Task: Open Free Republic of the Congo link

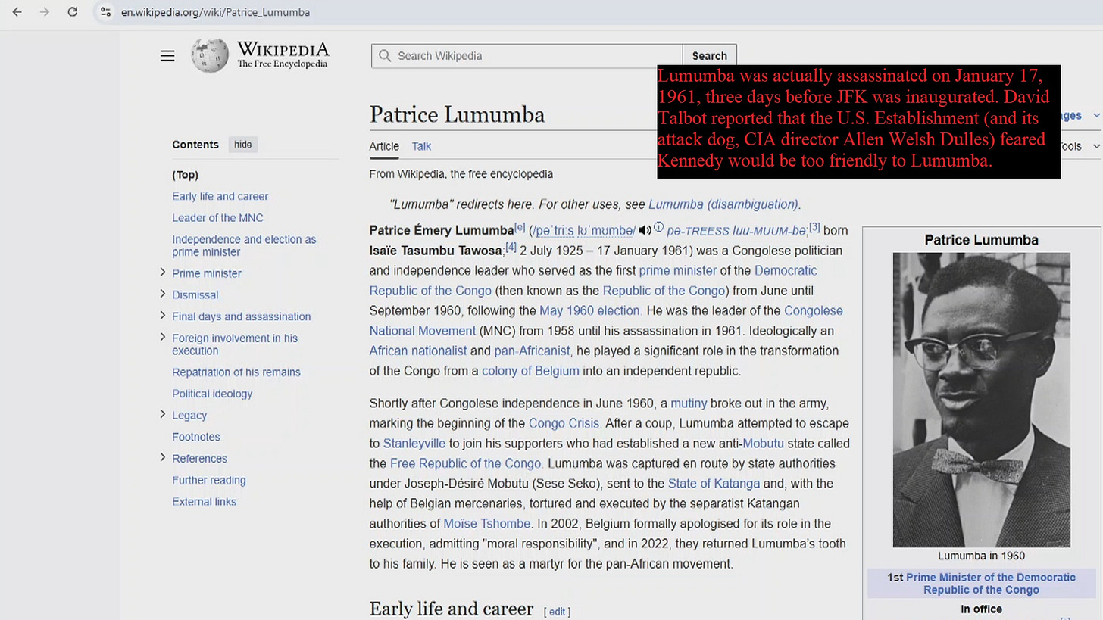Action: tap(465, 463)
